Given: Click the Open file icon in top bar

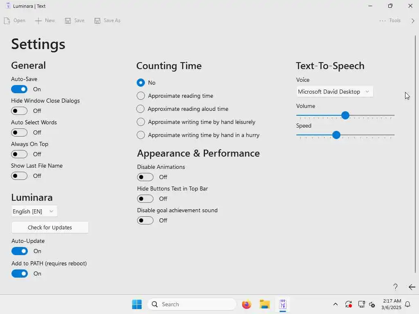Looking at the screenshot, I should click(x=7, y=20).
